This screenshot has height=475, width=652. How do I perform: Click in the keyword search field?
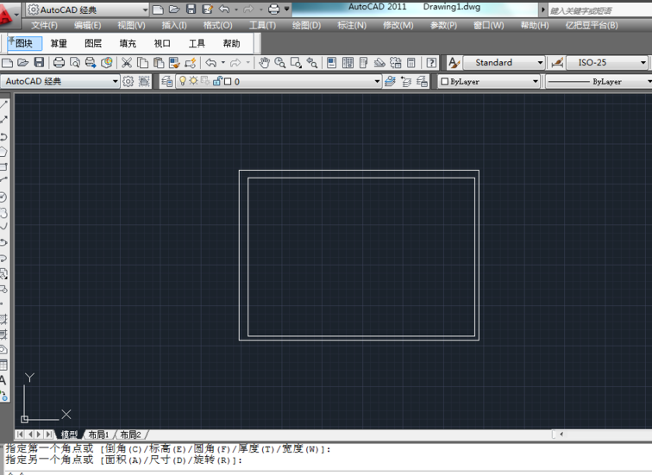click(599, 10)
